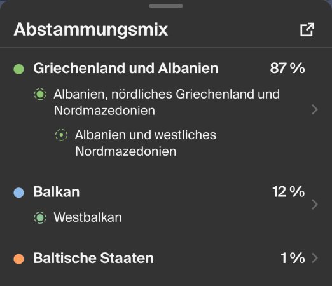Open the Griechenland und Albanien region
Viewport: 332px width, 286px height.
point(126,69)
